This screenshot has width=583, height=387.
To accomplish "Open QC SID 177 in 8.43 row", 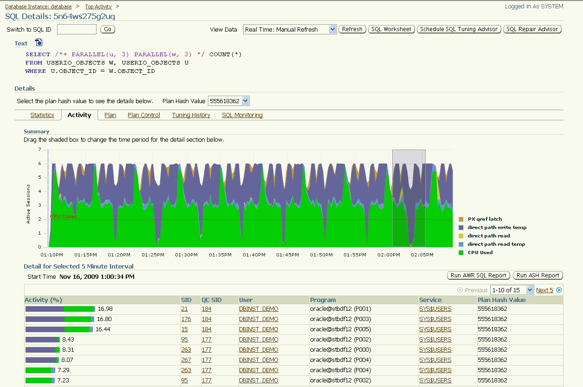I will click(x=206, y=340).
